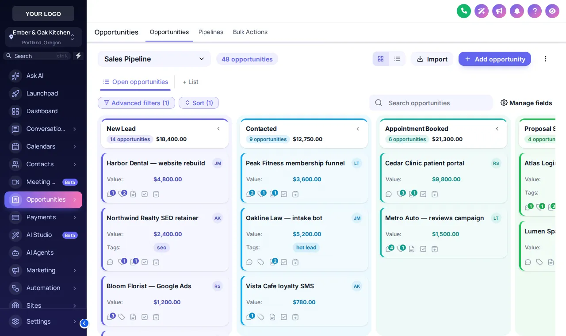Screen dimensions: 566x336
Task: Click the add appointment icon on Vista Cafe card
Action: [295, 317]
